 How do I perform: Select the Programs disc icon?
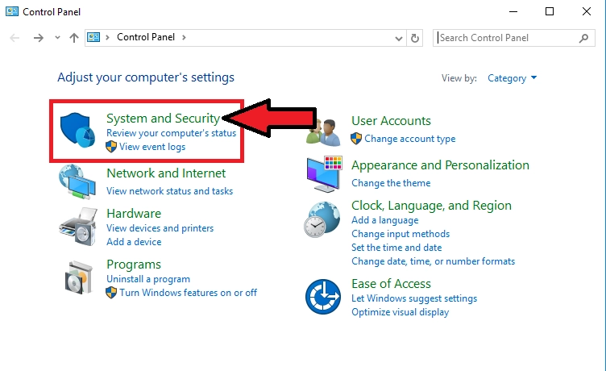78,277
